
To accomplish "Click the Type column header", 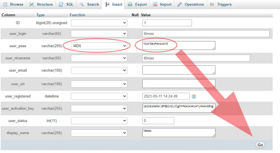I will tap(40, 15).
